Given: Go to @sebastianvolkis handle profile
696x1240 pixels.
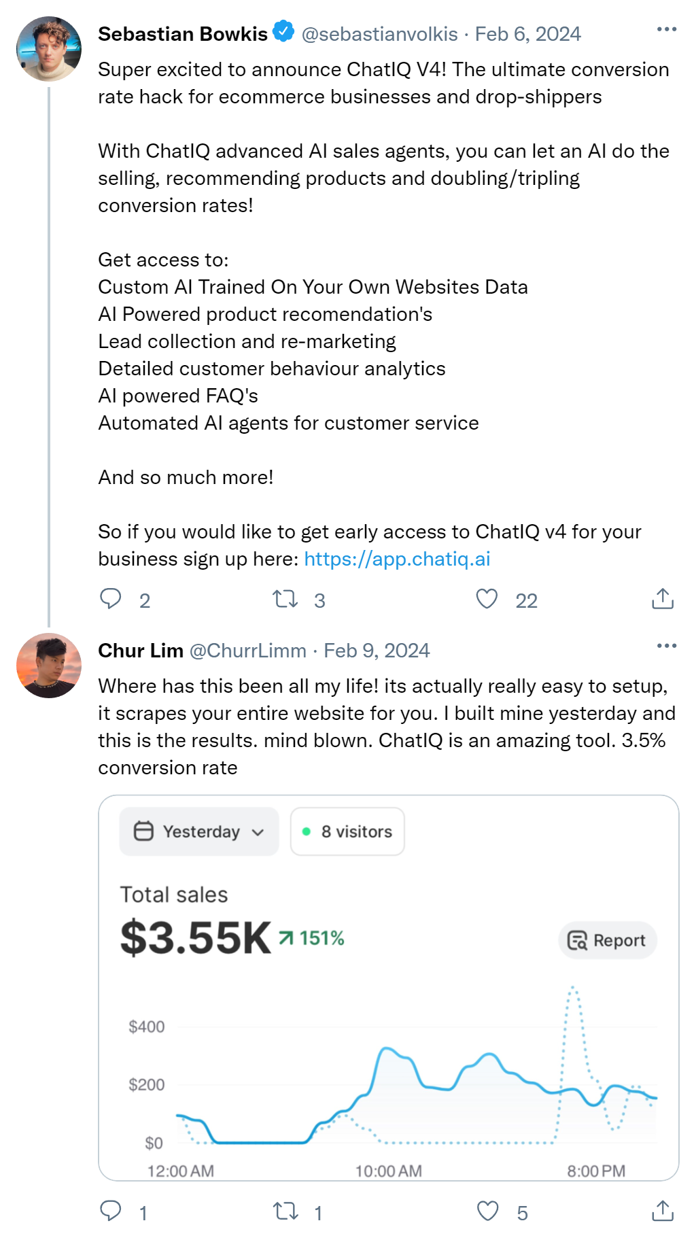Looking at the screenshot, I should tap(379, 34).
